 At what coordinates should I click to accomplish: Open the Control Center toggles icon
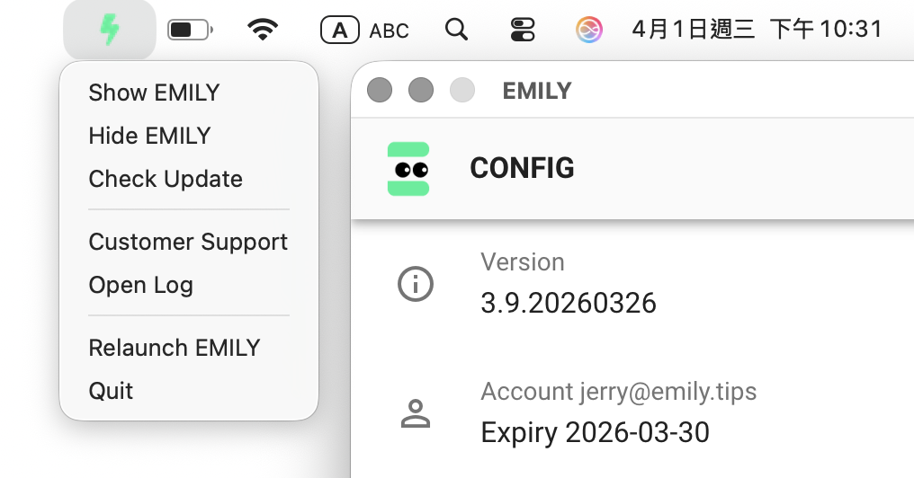click(522, 31)
